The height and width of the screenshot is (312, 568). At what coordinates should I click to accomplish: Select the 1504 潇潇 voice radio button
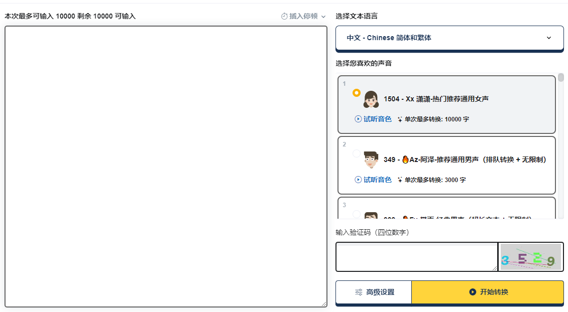click(357, 93)
